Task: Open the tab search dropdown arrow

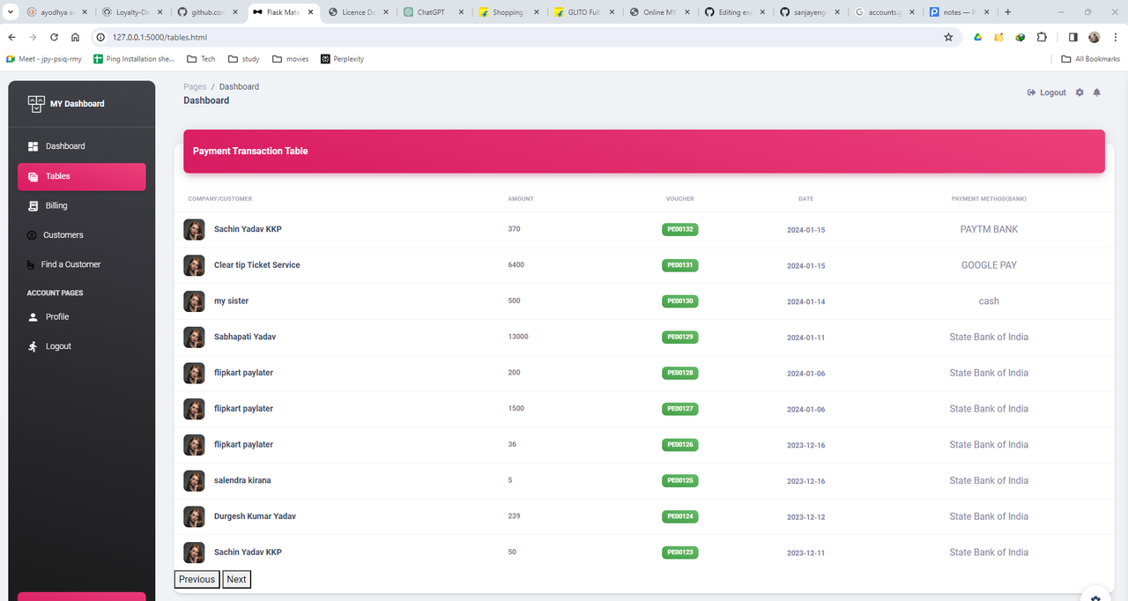Action: (x=10, y=12)
